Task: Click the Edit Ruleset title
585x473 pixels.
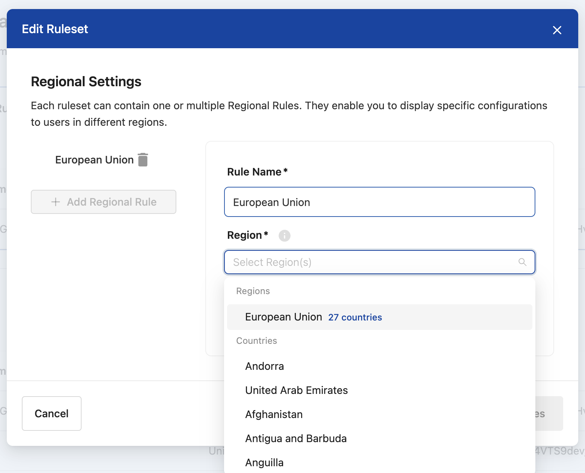Action: coord(55,29)
